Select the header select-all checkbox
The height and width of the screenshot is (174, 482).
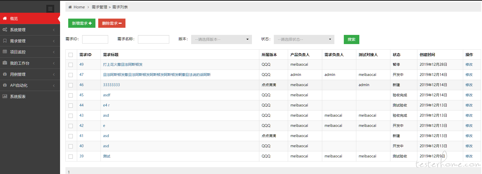coord(71,55)
